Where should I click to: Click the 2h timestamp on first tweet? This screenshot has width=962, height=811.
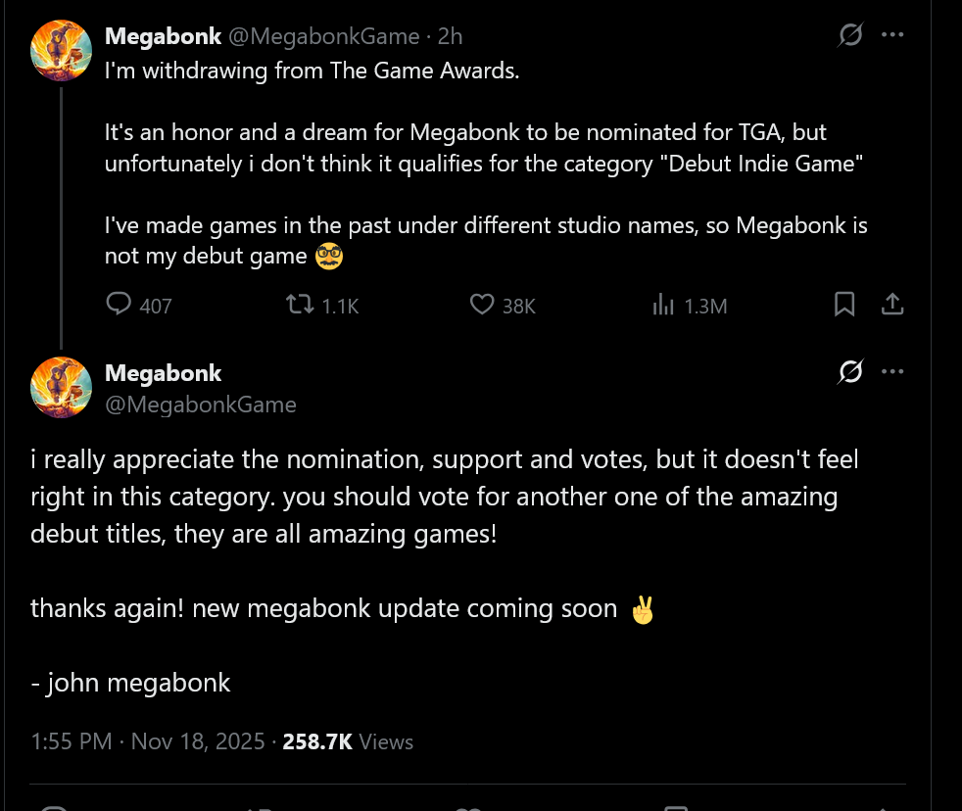pyautogui.click(x=451, y=36)
